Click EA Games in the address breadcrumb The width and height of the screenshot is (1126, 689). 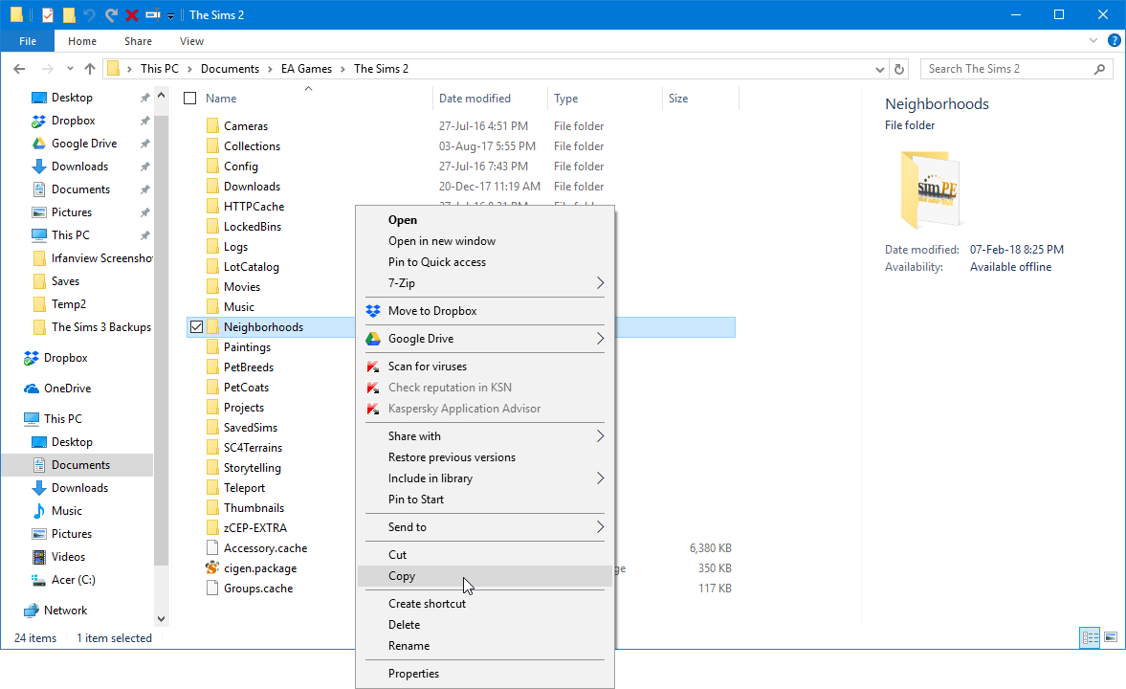(x=307, y=69)
